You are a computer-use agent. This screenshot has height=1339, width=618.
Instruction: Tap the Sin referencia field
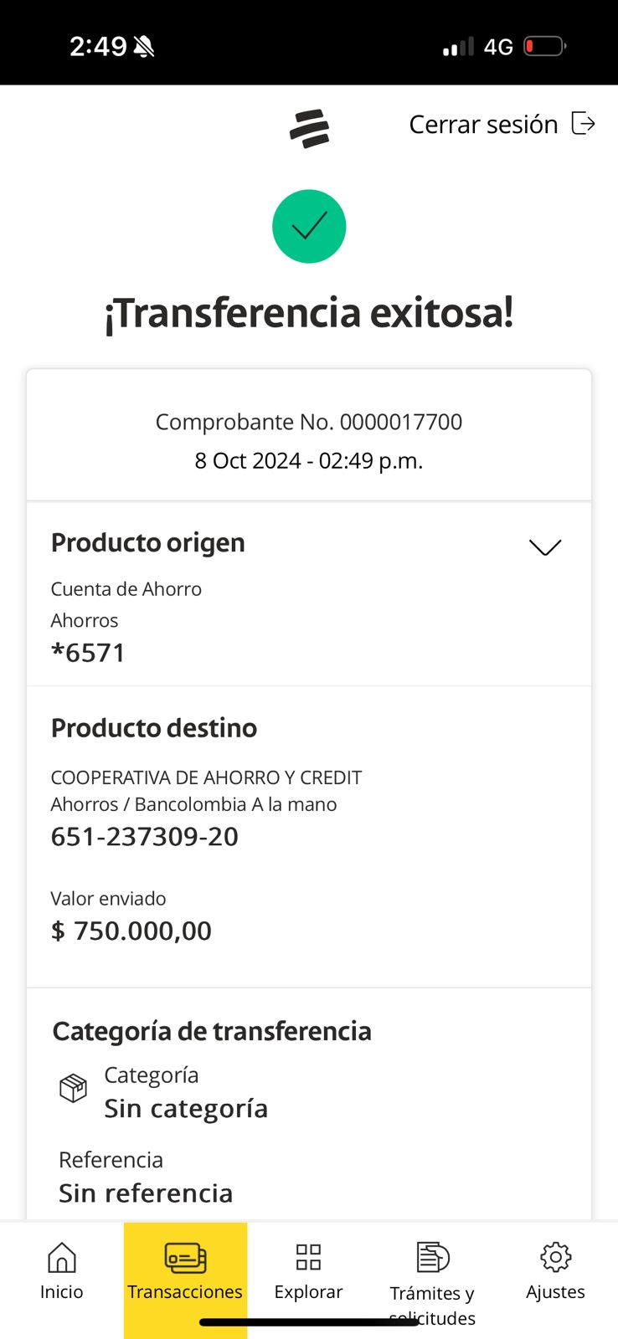pyautogui.click(x=146, y=1193)
